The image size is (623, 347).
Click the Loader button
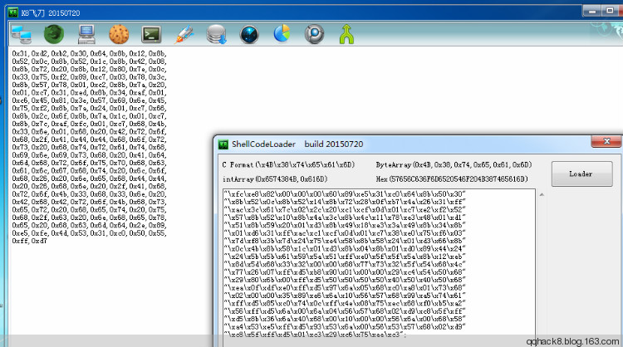(581, 173)
